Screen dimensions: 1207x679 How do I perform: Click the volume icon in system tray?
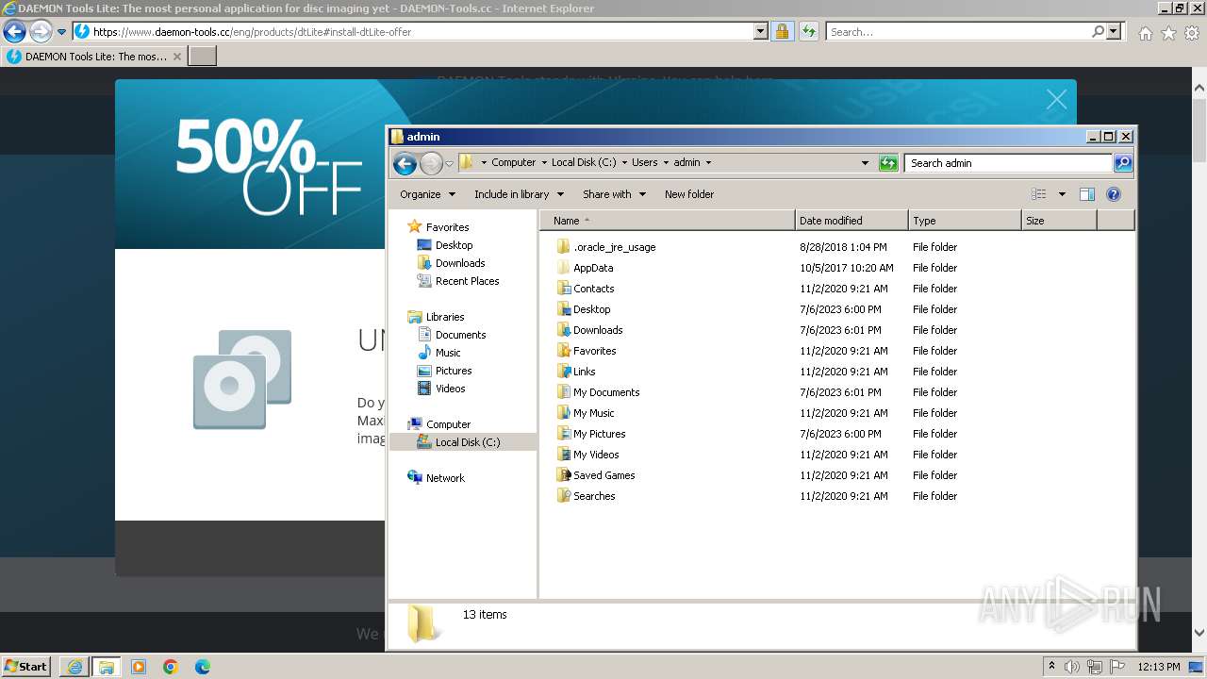point(1073,667)
